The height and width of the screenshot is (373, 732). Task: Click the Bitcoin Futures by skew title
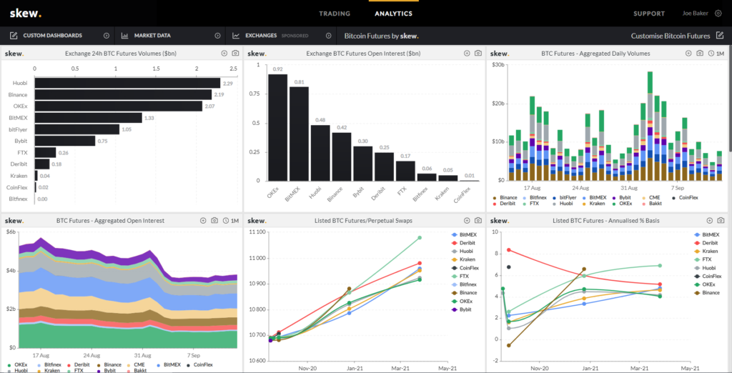pos(382,36)
